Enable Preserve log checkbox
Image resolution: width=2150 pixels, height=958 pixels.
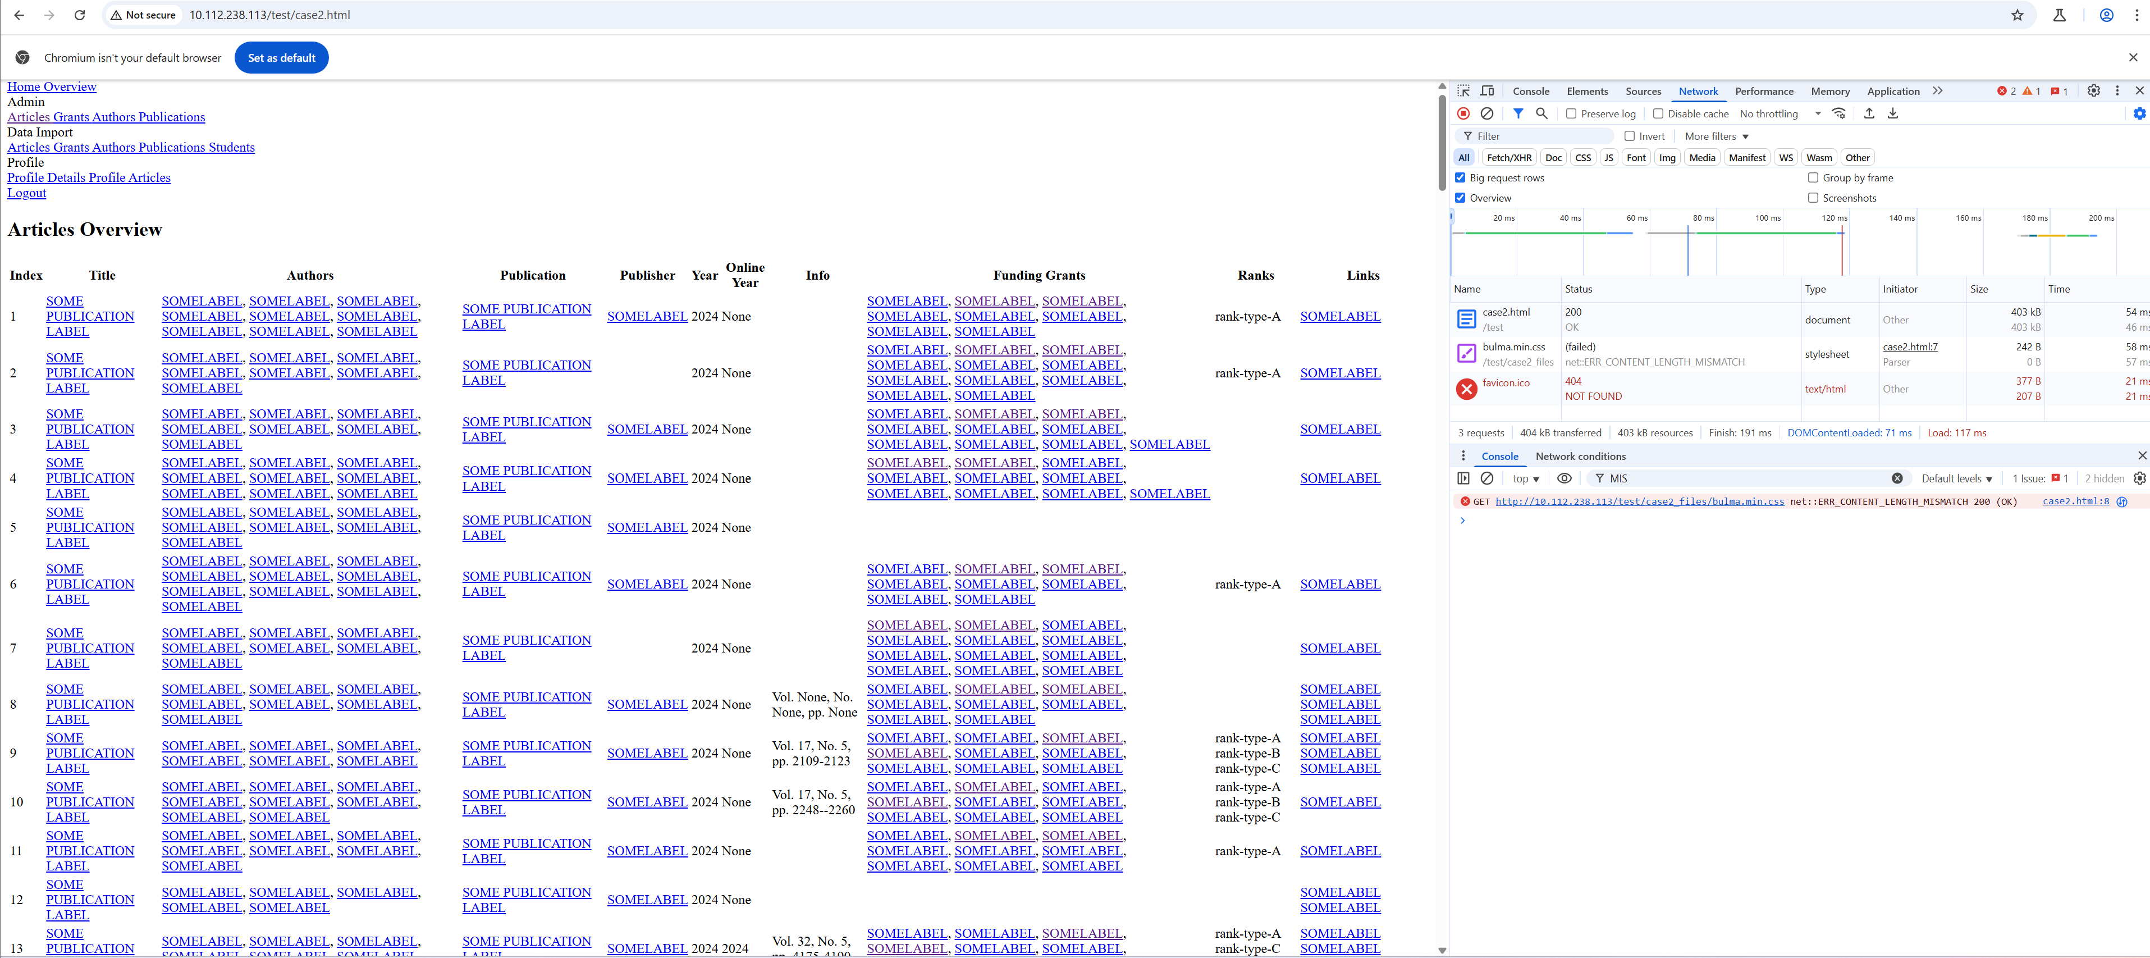click(1571, 113)
